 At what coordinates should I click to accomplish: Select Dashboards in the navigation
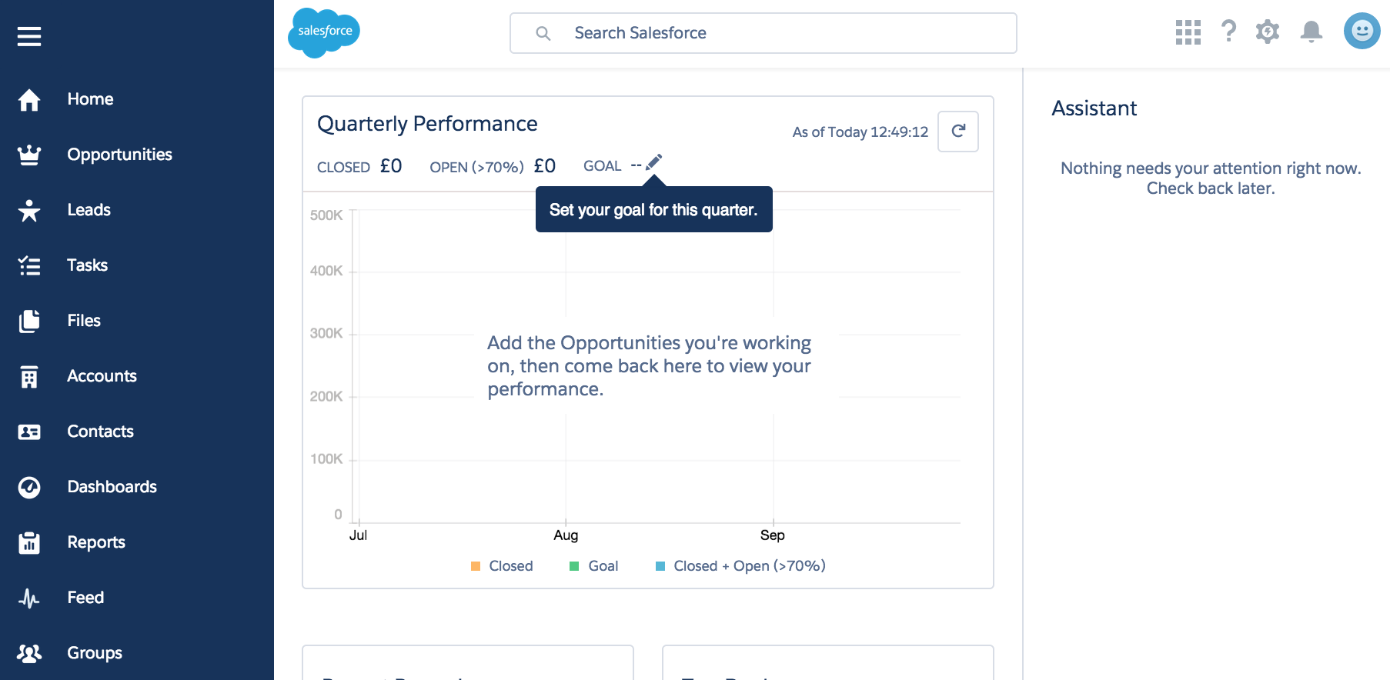112,487
